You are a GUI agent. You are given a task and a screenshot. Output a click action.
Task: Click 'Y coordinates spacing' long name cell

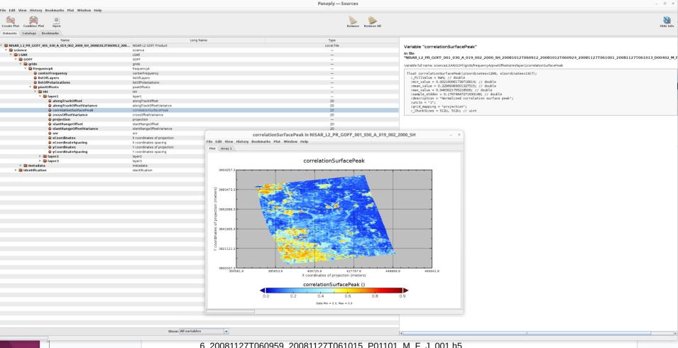[149, 152]
